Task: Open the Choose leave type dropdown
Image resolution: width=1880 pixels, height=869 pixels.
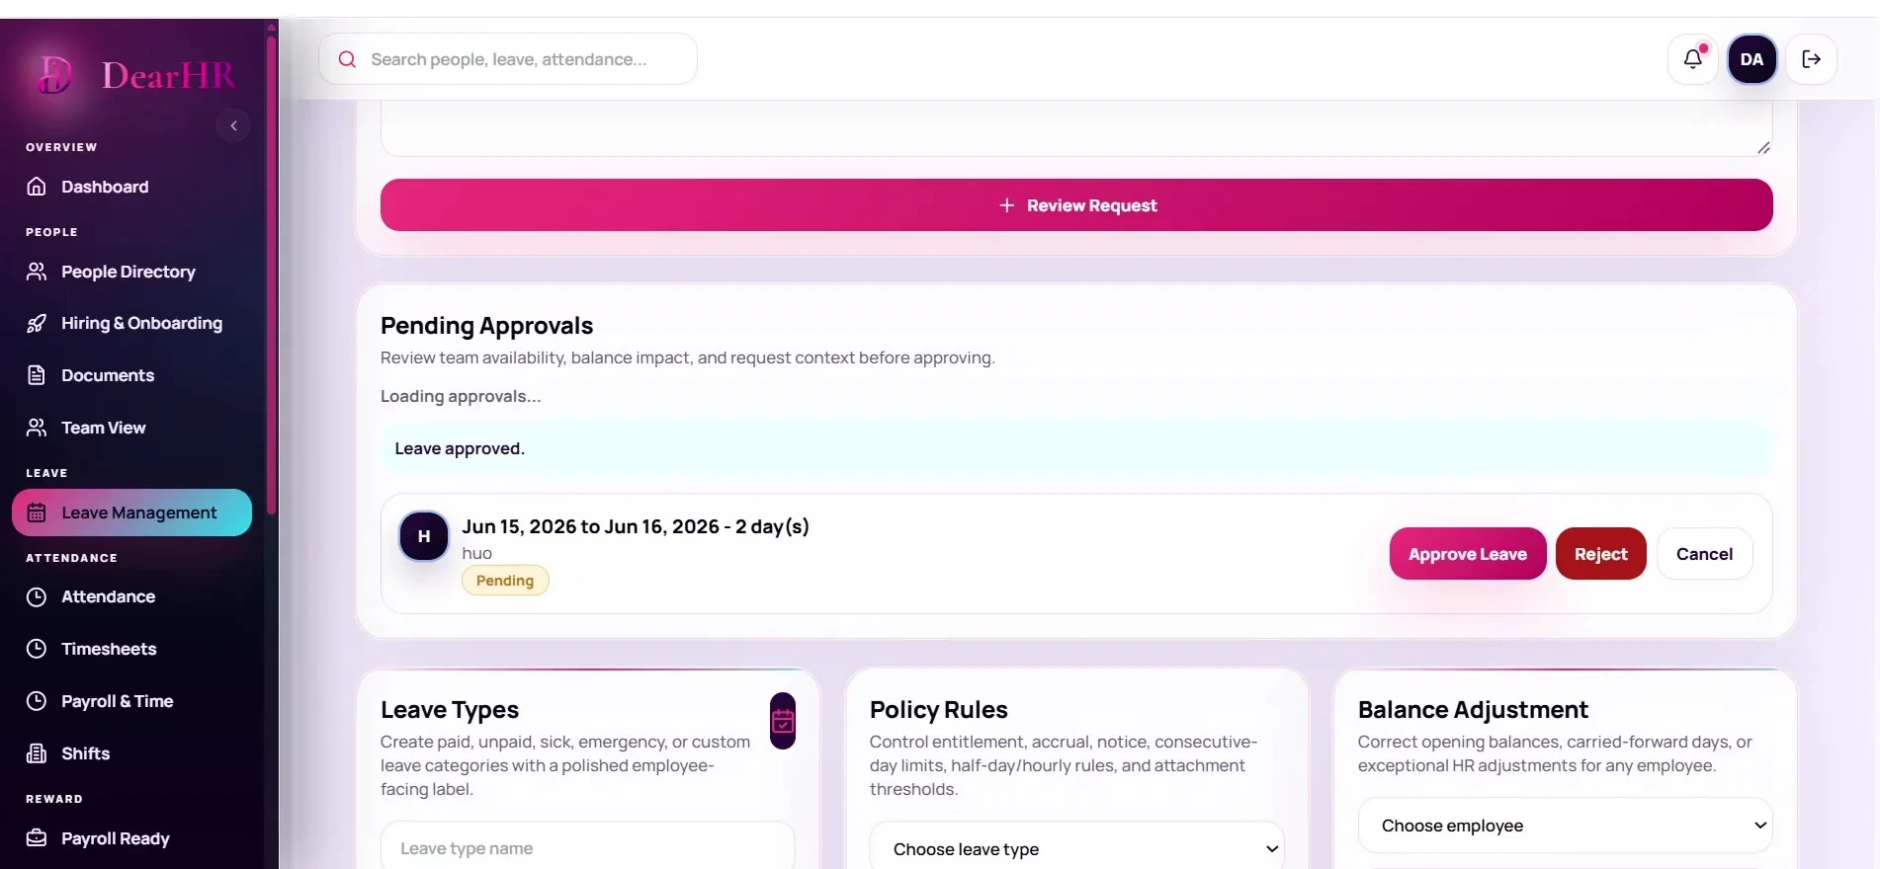Action: (1076, 848)
